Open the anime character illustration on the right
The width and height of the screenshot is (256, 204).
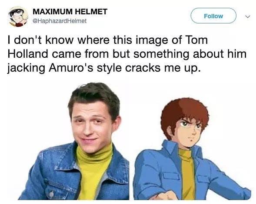[x=192, y=149]
